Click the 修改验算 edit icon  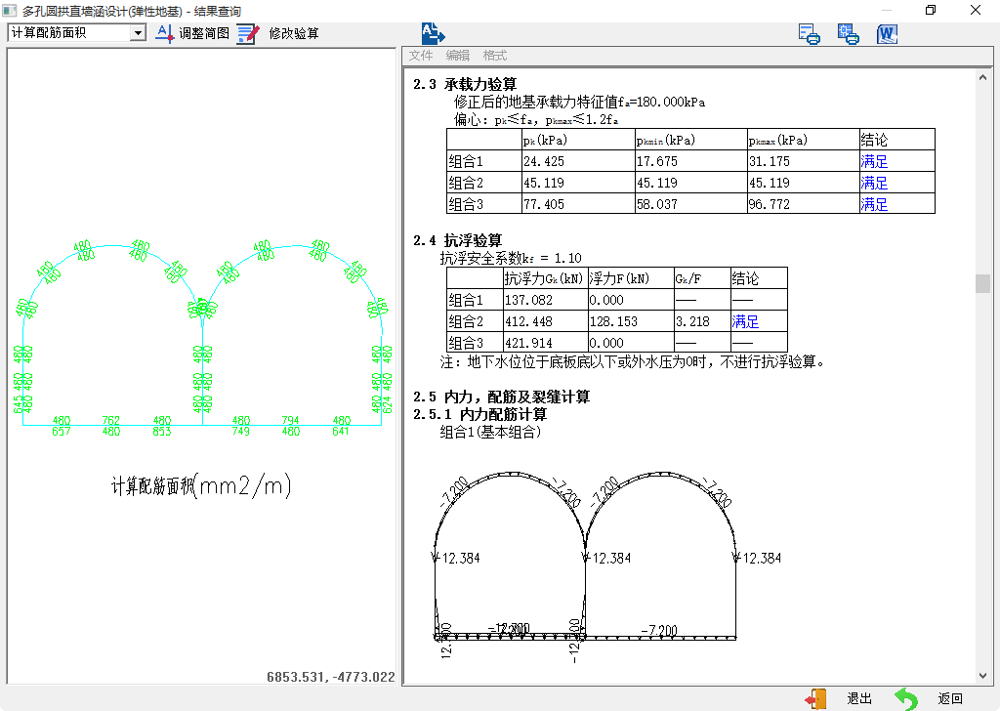(x=248, y=33)
